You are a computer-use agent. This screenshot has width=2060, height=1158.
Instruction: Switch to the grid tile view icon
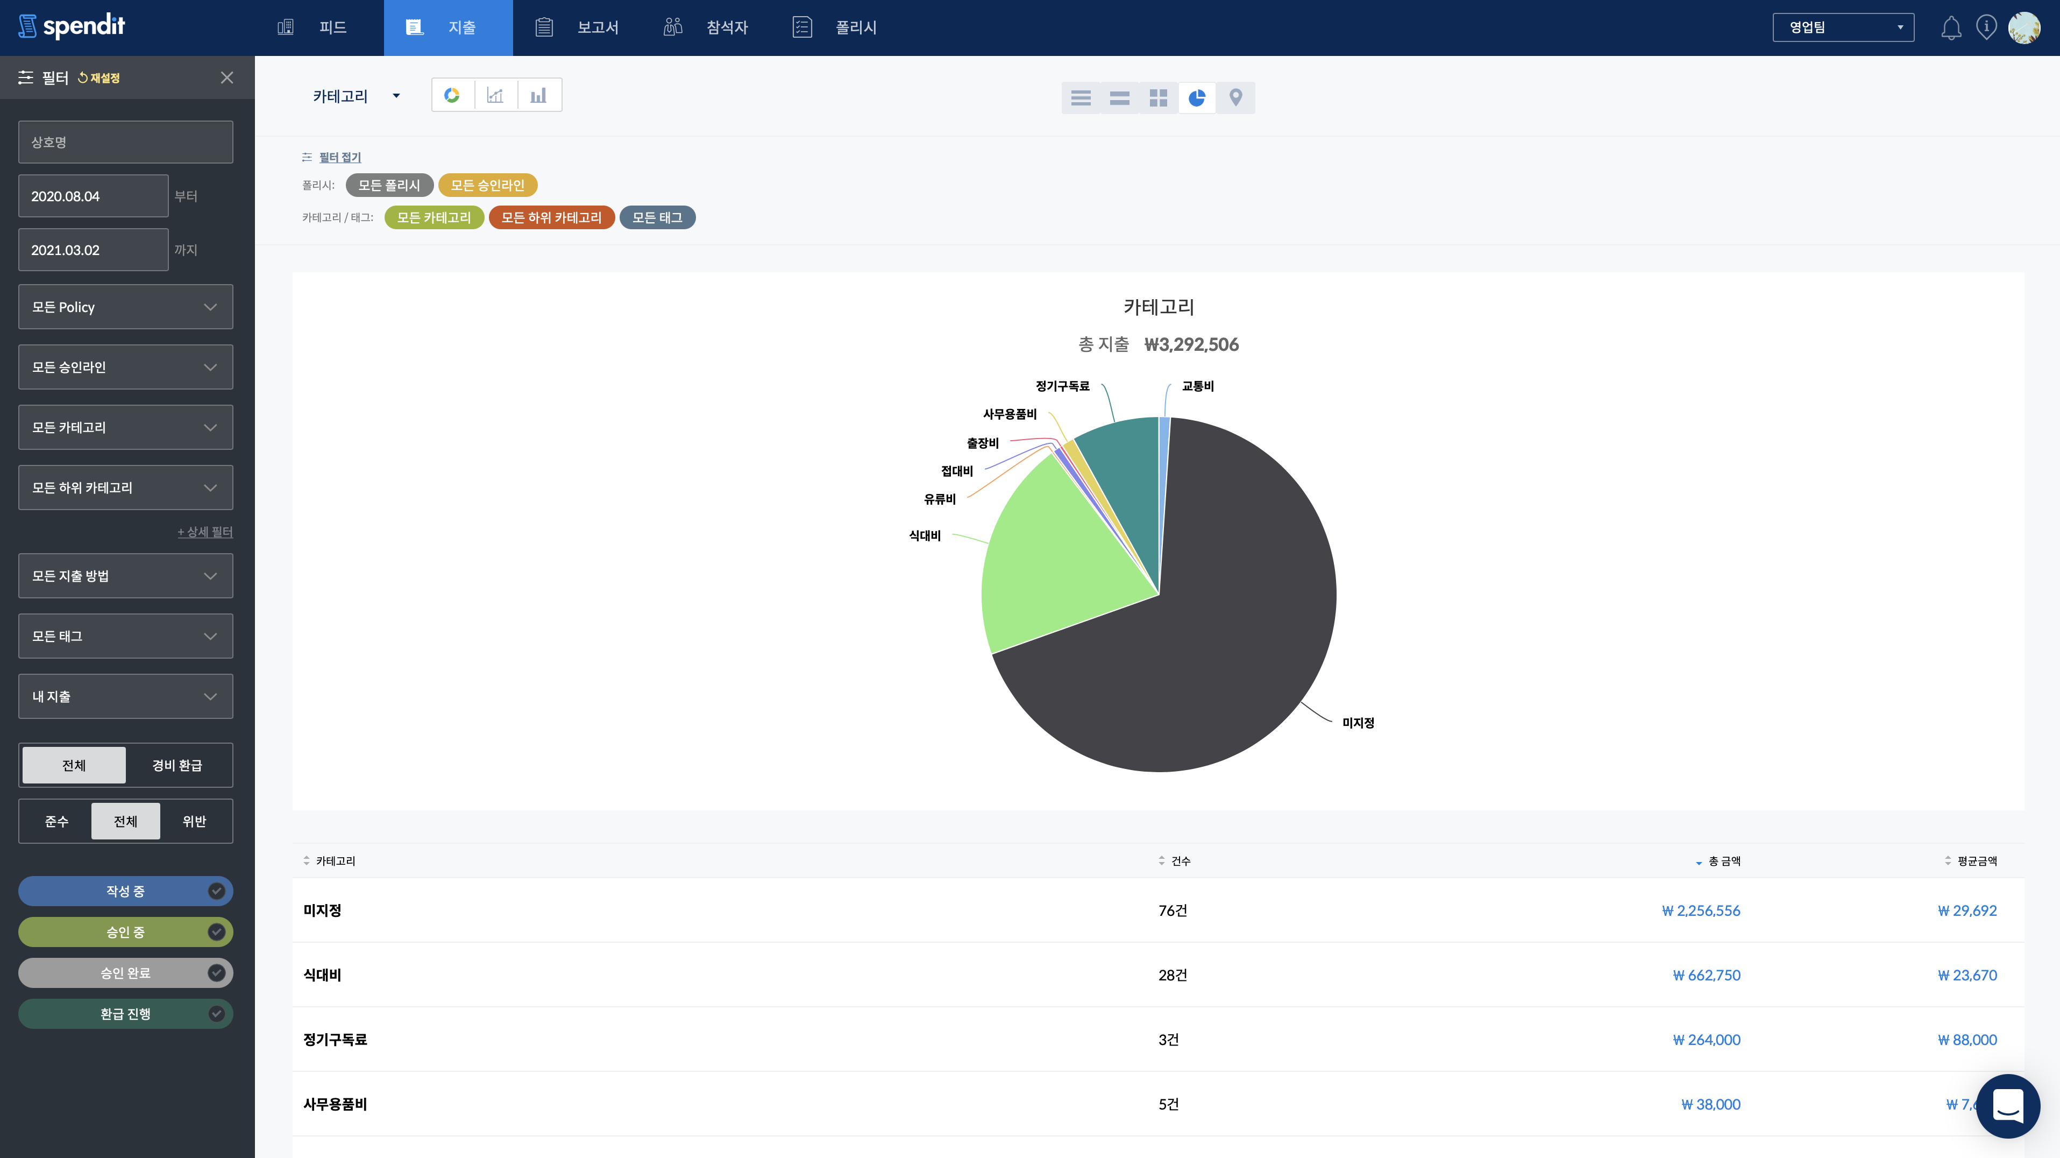[x=1158, y=97]
